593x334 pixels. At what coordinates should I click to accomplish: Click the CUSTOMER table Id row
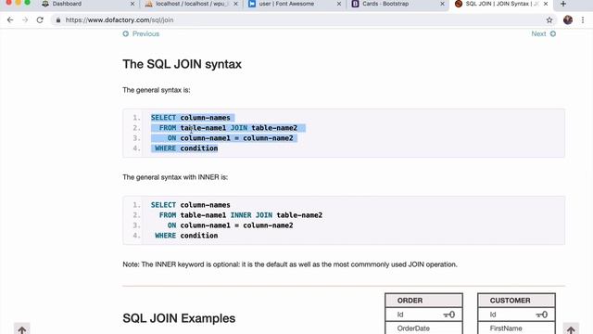tap(516, 315)
